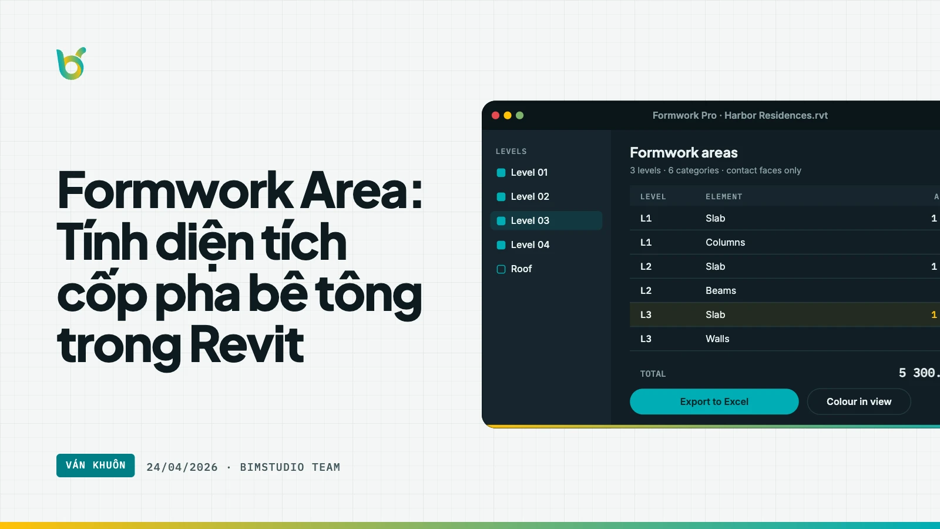Click the Colour in view button
This screenshot has width=940, height=529.
click(x=859, y=401)
